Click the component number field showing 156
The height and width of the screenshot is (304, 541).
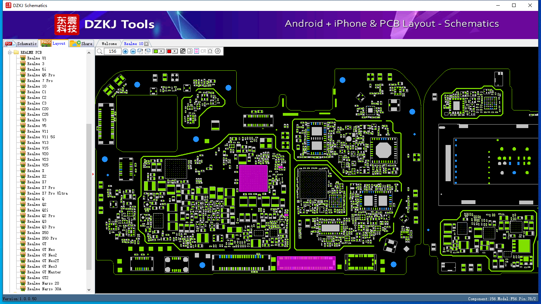point(113,51)
